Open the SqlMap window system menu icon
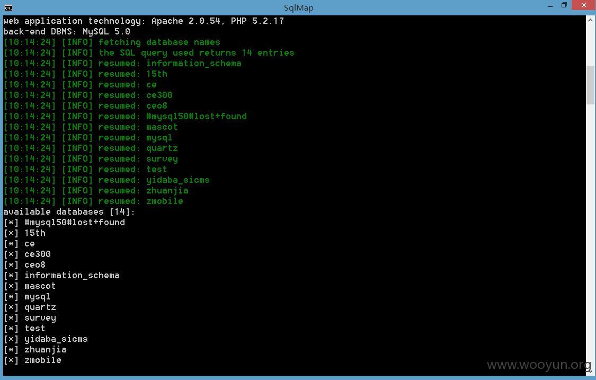The height and width of the screenshot is (380, 596). 8,7
